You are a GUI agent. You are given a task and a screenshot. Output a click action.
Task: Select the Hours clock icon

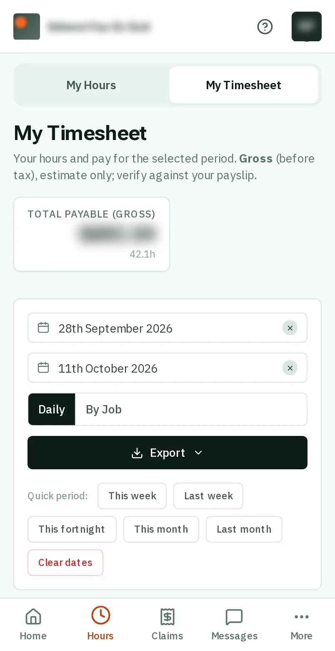pyautogui.click(x=100, y=616)
